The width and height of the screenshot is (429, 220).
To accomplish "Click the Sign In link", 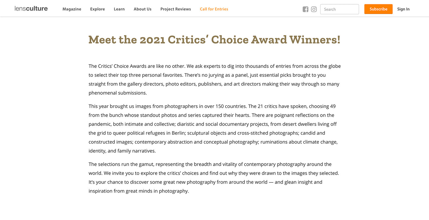I will pos(403,9).
